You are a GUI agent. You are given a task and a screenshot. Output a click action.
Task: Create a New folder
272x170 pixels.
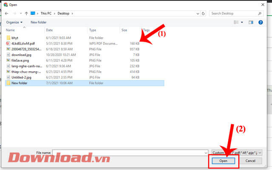point(39,22)
